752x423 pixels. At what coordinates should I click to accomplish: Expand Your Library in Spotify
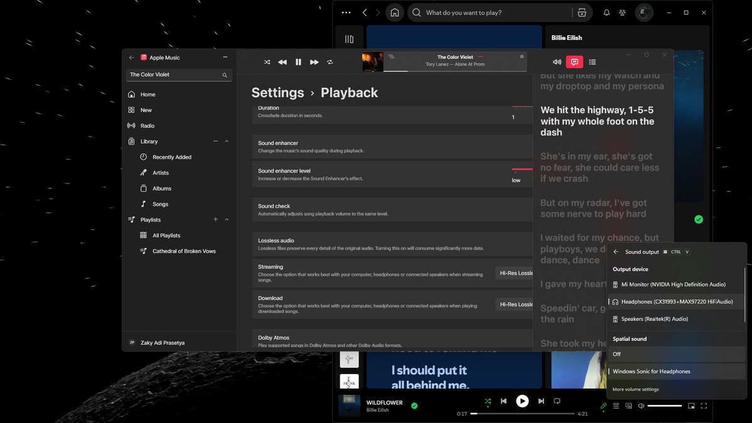click(x=349, y=39)
